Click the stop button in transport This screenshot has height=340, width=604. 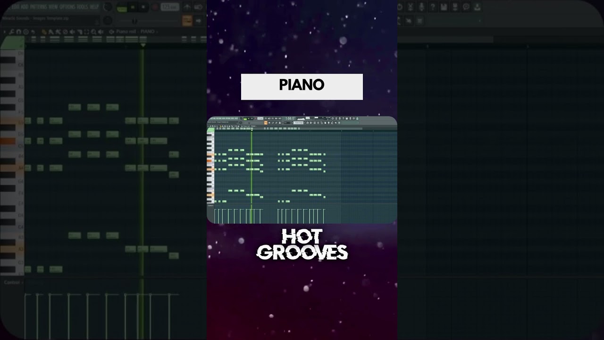pos(143,7)
